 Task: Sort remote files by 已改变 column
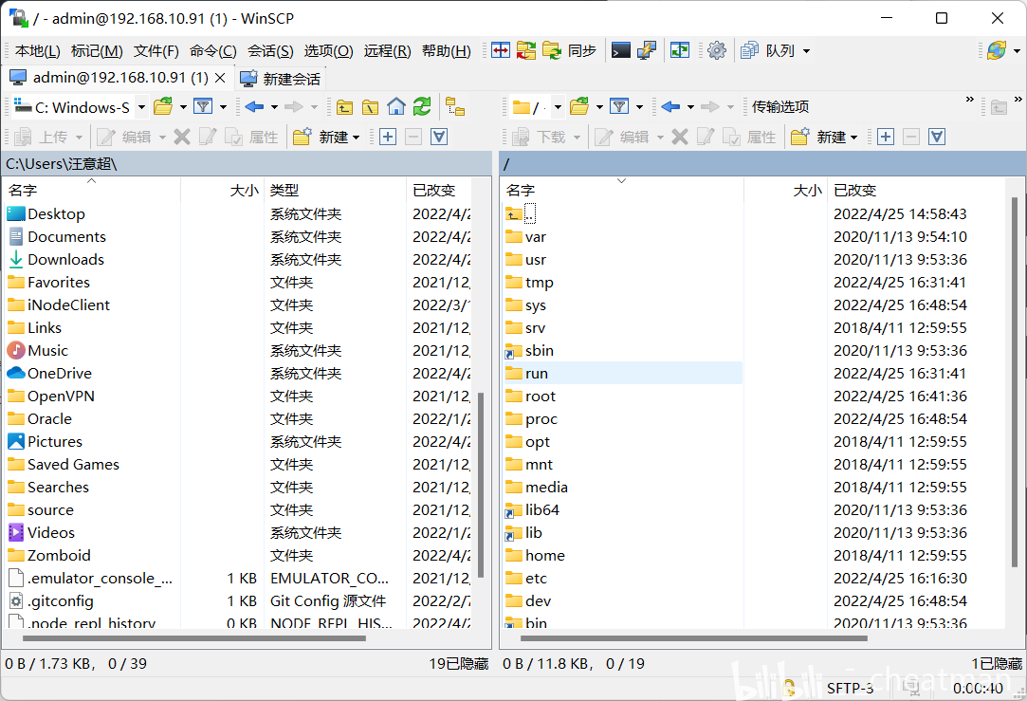coord(916,190)
